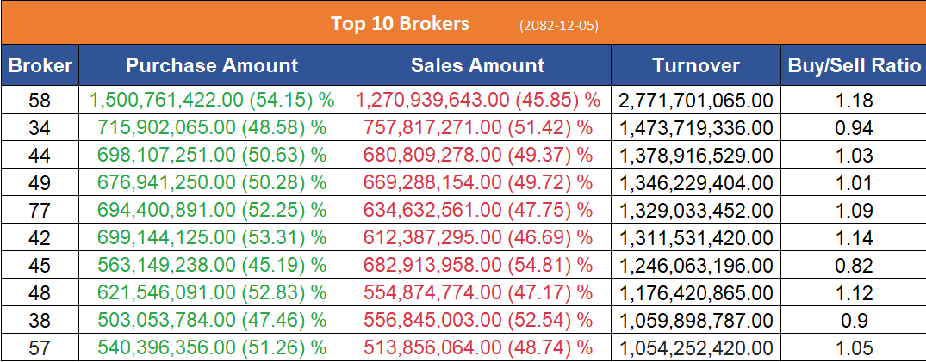
Task: Select broker number 45 cell
Action: point(40,266)
